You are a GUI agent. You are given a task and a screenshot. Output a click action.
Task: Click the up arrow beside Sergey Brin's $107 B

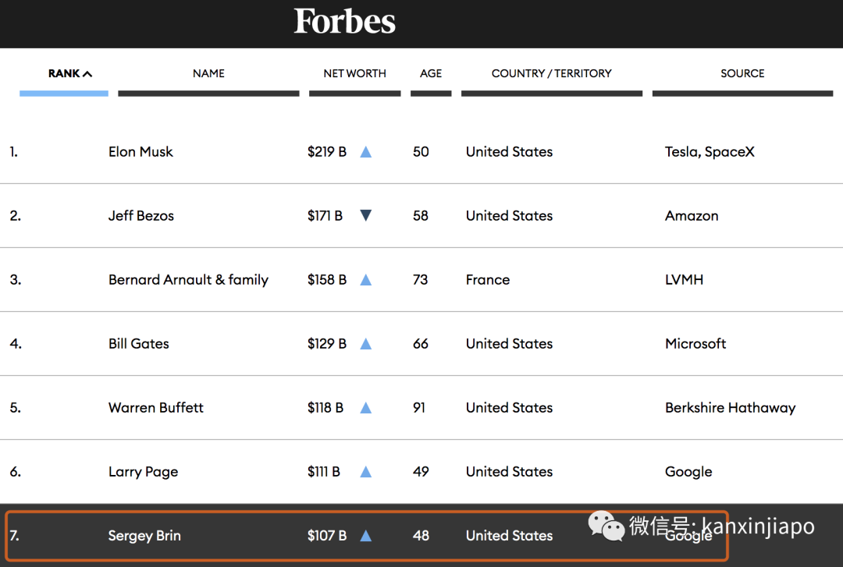(365, 535)
